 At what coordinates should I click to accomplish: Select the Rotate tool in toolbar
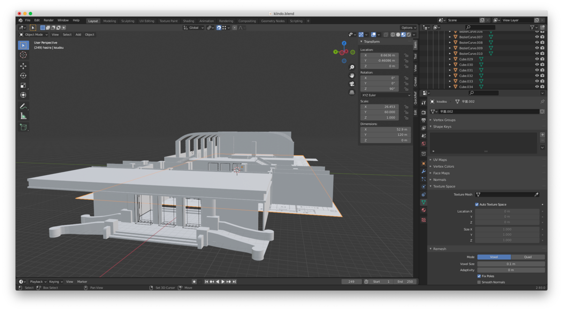[23, 75]
